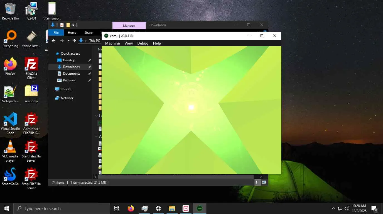Select the Stop FileZilla Server shortcut

[31, 179]
